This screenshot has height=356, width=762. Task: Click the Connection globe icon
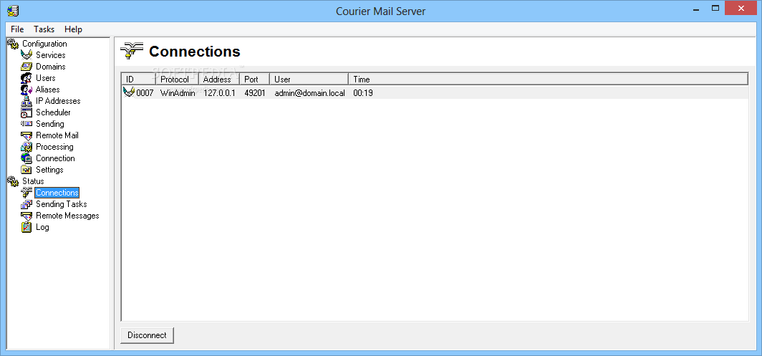(x=26, y=158)
